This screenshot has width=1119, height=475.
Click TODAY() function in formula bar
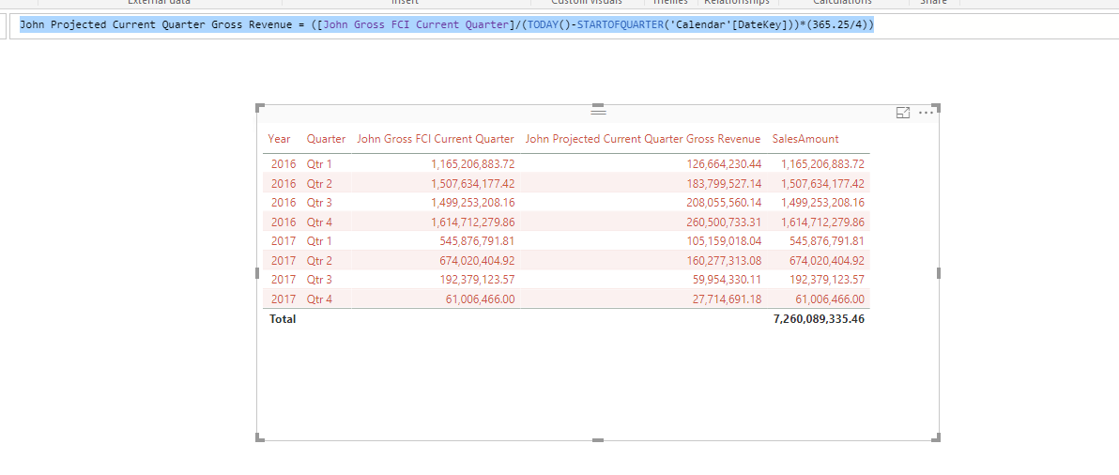(x=549, y=25)
